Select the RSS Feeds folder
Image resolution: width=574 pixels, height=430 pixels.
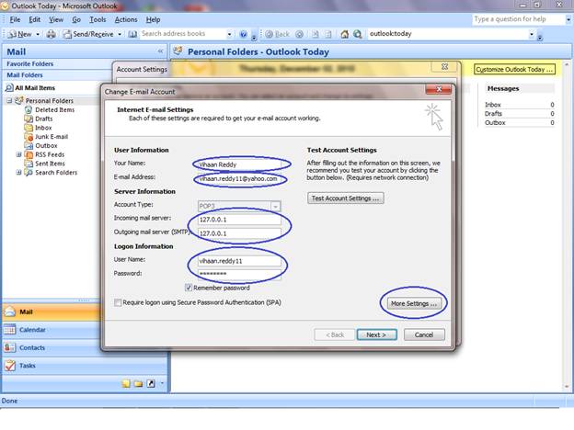pos(50,154)
